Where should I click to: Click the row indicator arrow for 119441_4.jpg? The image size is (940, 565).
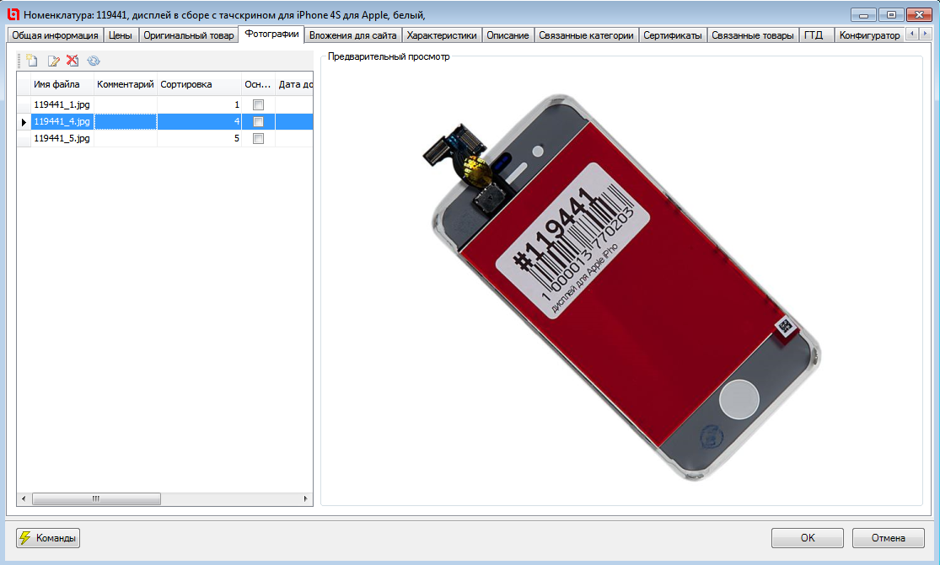(x=24, y=121)
